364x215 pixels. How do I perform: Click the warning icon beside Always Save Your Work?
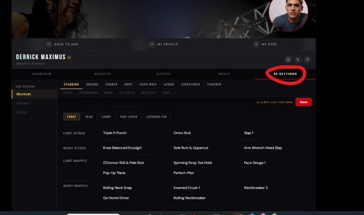pyautogui.click(x=258, y=102)
